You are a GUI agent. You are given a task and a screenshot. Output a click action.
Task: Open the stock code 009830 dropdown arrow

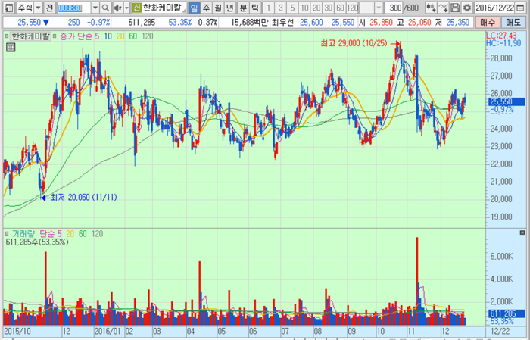click(95, 8)
